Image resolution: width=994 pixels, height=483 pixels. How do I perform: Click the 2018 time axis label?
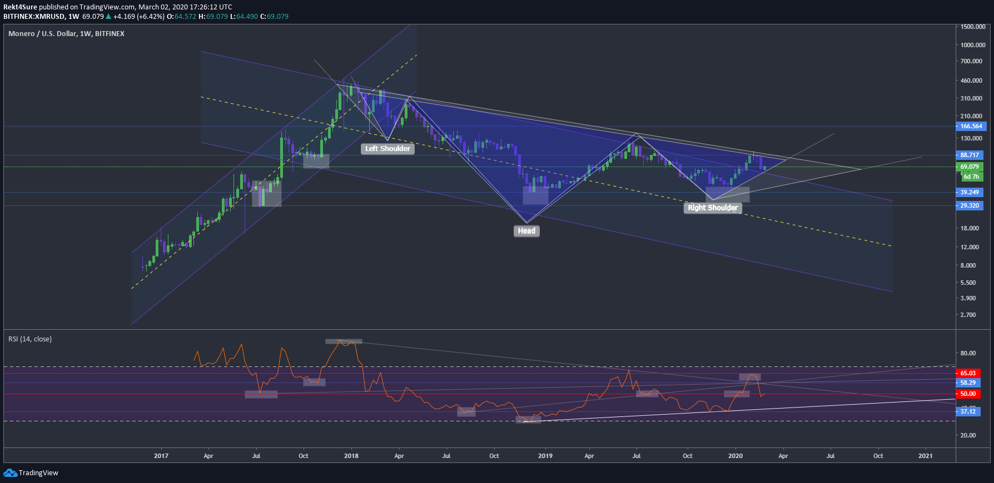click(351, 456)
